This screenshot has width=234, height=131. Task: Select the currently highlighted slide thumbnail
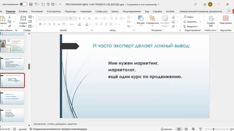(12, 80)
